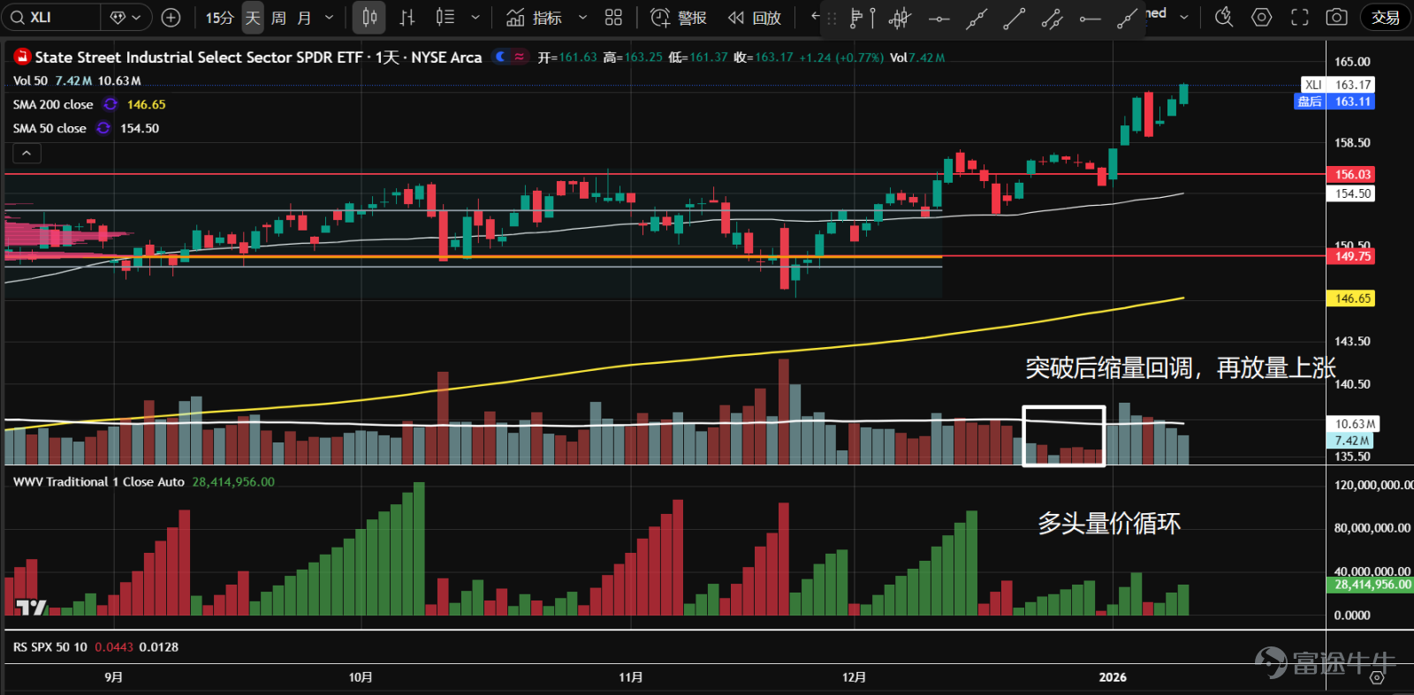This screenshot has width=1414, height=695.
Task: Click the TradingView logo on the chart
Action: (x=32, y=607)
